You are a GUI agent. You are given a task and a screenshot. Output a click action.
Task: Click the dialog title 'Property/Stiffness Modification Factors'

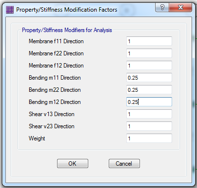point(67,10)
